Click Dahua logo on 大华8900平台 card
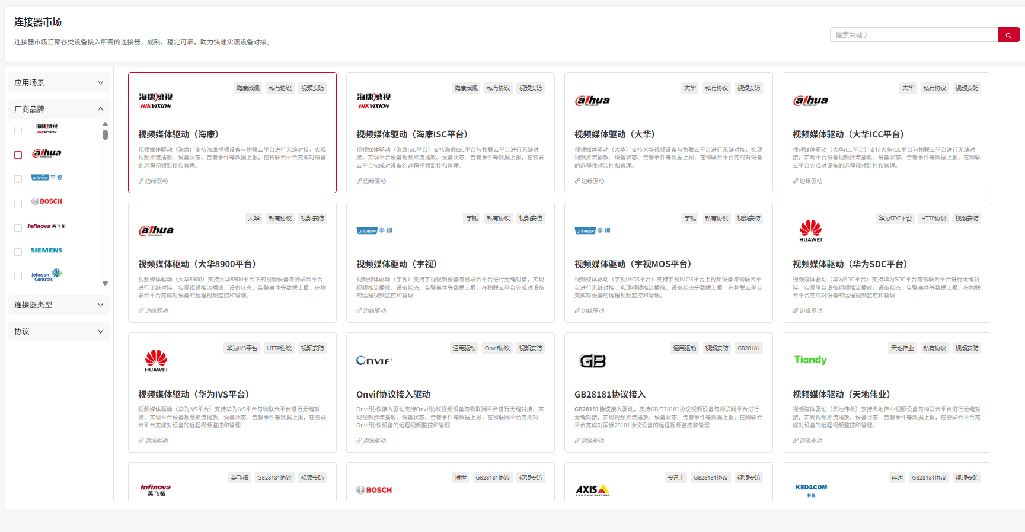The image size is (1025, 532). (156, 230)
